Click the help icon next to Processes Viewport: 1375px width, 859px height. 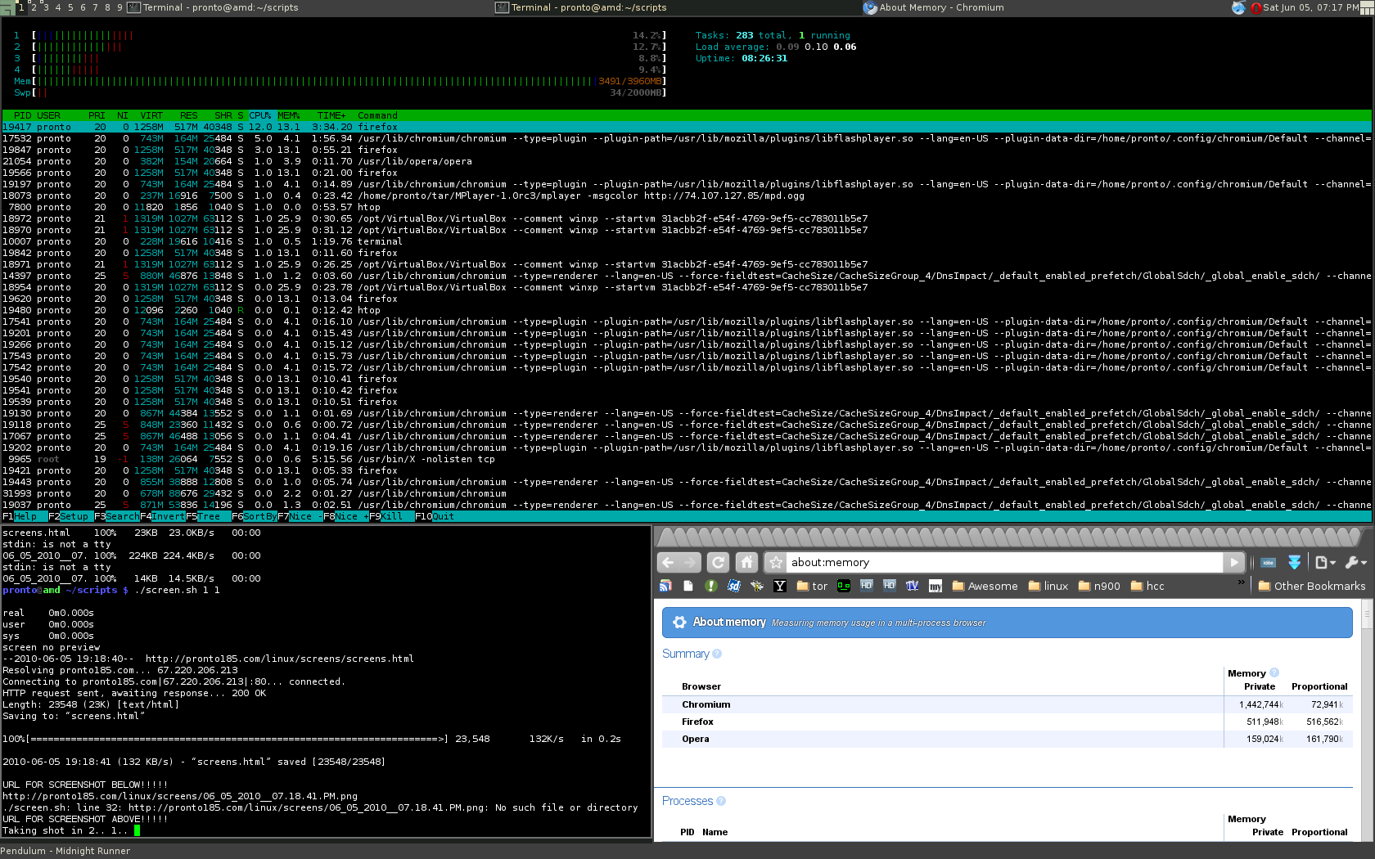tap(721, 801)
